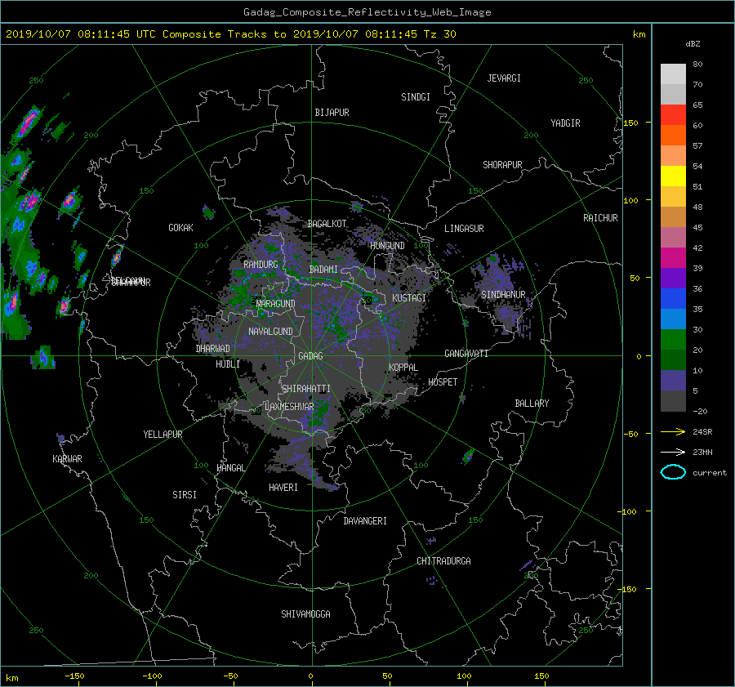Click the BAGALKOT city label

pos(327,224)
